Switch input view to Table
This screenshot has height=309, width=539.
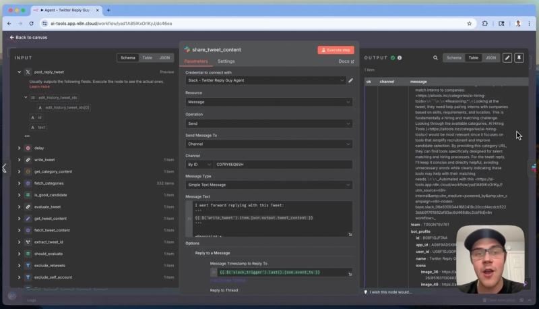147,58
